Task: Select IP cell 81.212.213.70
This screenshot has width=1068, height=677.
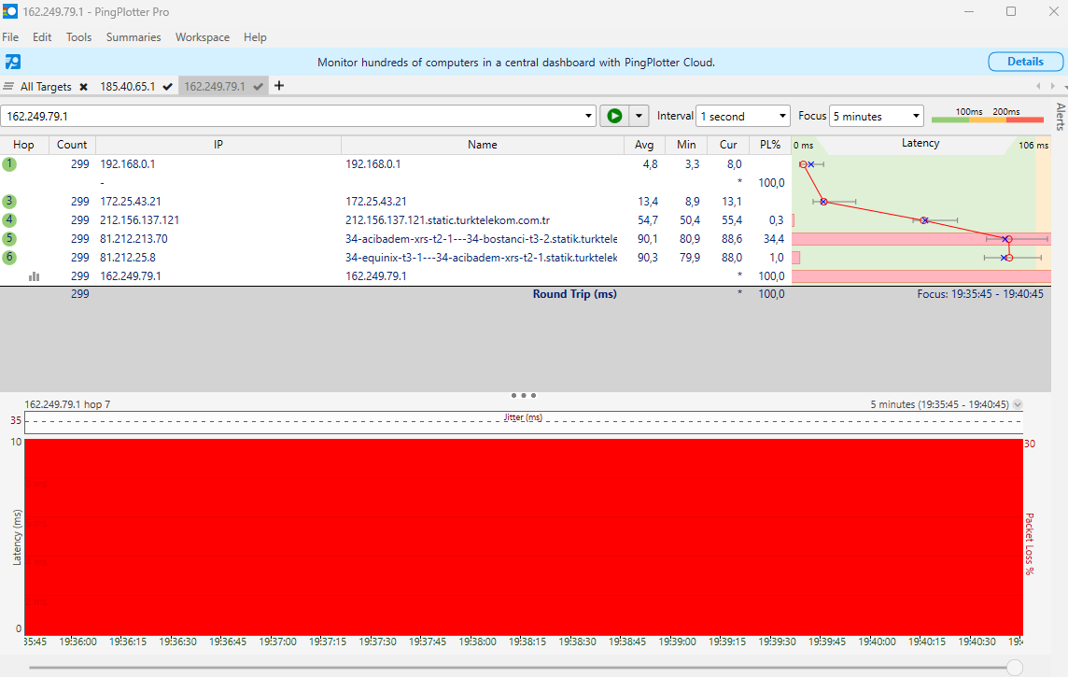Action: click(133, 239)
